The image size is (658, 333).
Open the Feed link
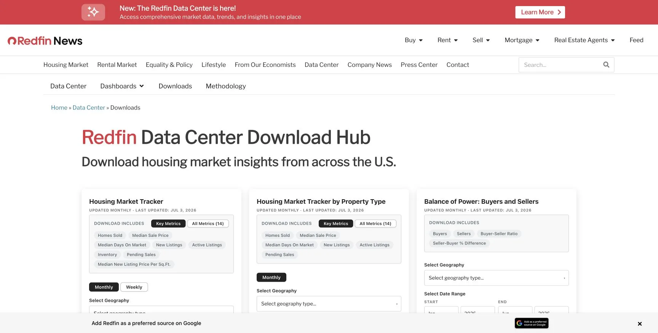(x=636, y=40)
